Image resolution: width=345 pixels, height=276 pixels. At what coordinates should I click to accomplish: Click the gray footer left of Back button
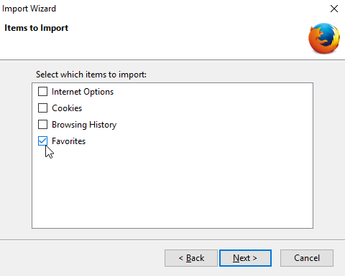[x=81, y=258]
